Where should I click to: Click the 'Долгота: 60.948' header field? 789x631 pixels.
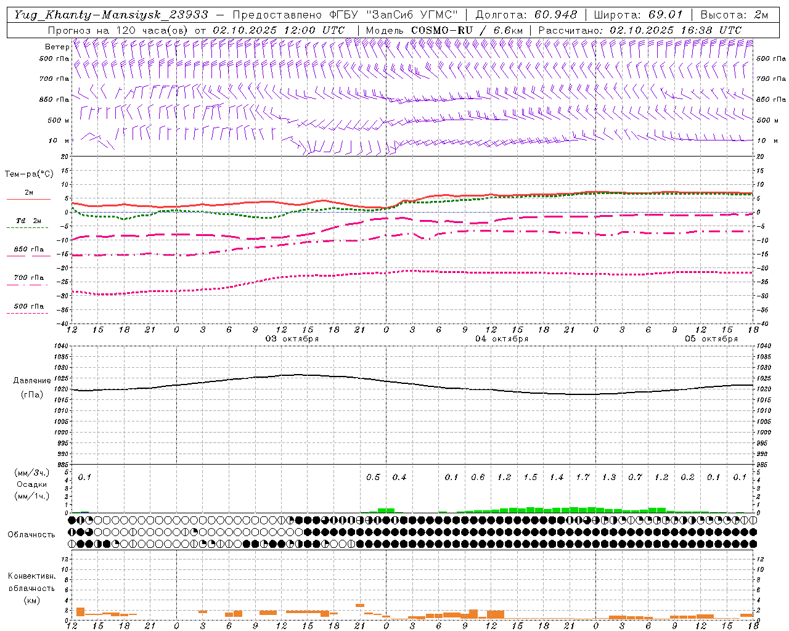(526, 15)
